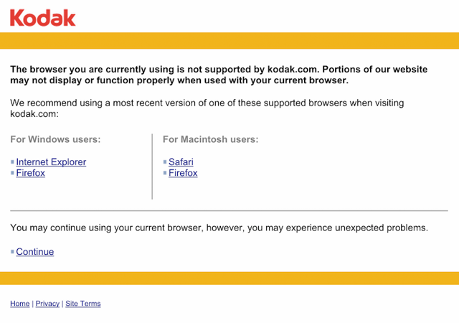Open the Site Terms footer link
Viewport: 459px width, 323px height.
(83, 304)
